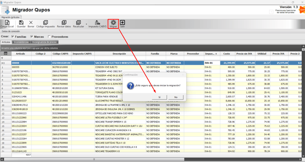
Task: Click the filter row funnel icon
Action: pyautogui.click(x=2, y=58)
